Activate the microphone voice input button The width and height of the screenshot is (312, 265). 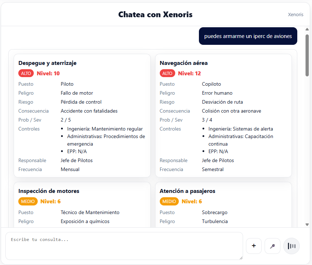pyautogui.click(x=273, y=246)
